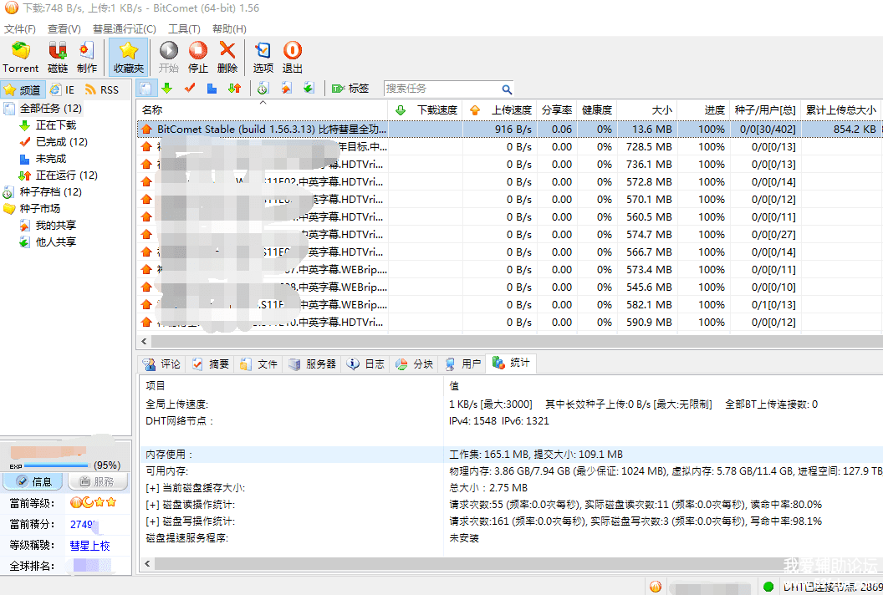Filter by downloading green arrow icon

pos(166,89)
